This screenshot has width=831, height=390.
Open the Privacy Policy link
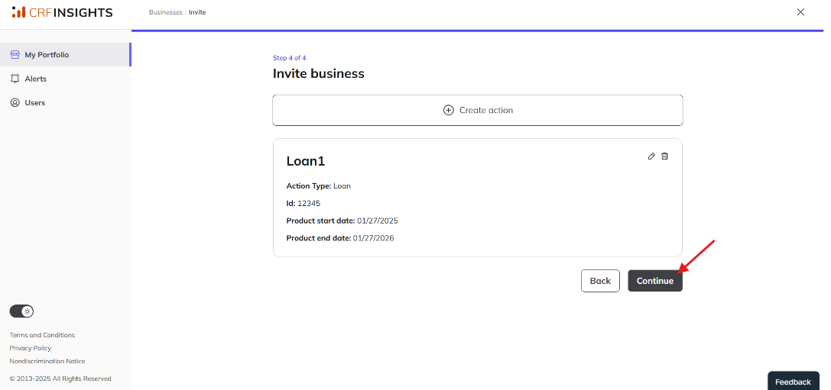point(31,348)
